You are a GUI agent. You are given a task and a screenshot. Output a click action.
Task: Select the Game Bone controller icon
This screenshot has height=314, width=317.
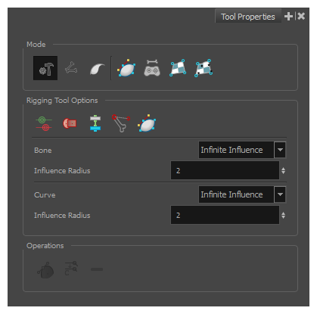click(152, 68)
